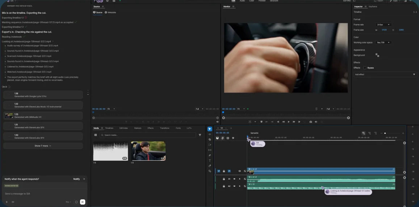Viewport: 419px width, 207px height.
Task: Open the Add effect dropdown
Action: click(385, 74)
